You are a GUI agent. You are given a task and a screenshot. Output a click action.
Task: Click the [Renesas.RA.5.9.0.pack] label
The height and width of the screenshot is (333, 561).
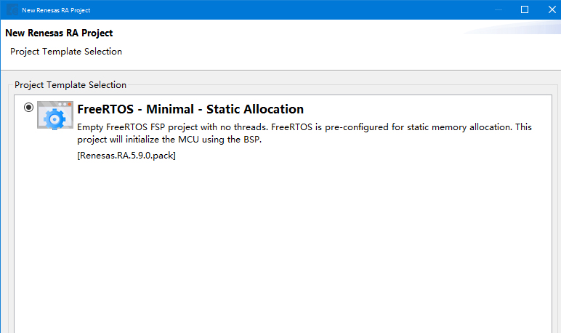[126, 155]
